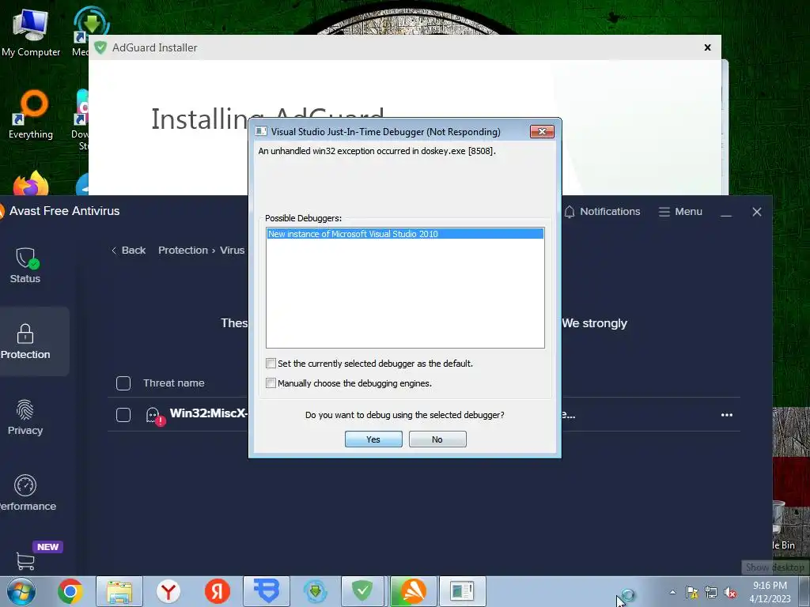This screenshot has height=607, width=810.
Task: Open the Avast store cart icon marked NEW
Action: 25,561
